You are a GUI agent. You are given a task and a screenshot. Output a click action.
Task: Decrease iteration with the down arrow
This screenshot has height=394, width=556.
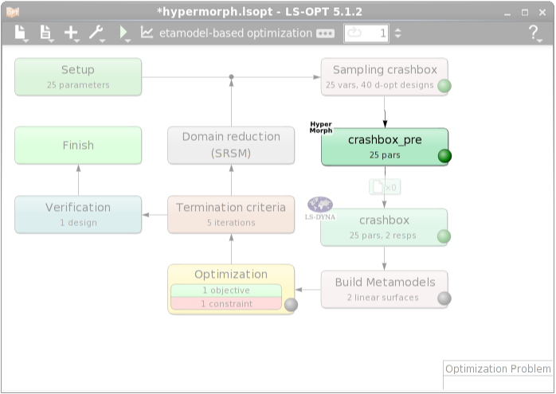coord(397,37)
